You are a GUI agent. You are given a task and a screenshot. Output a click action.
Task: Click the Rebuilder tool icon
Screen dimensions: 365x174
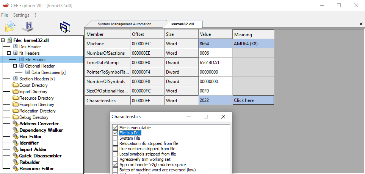(x=16, y=162)
